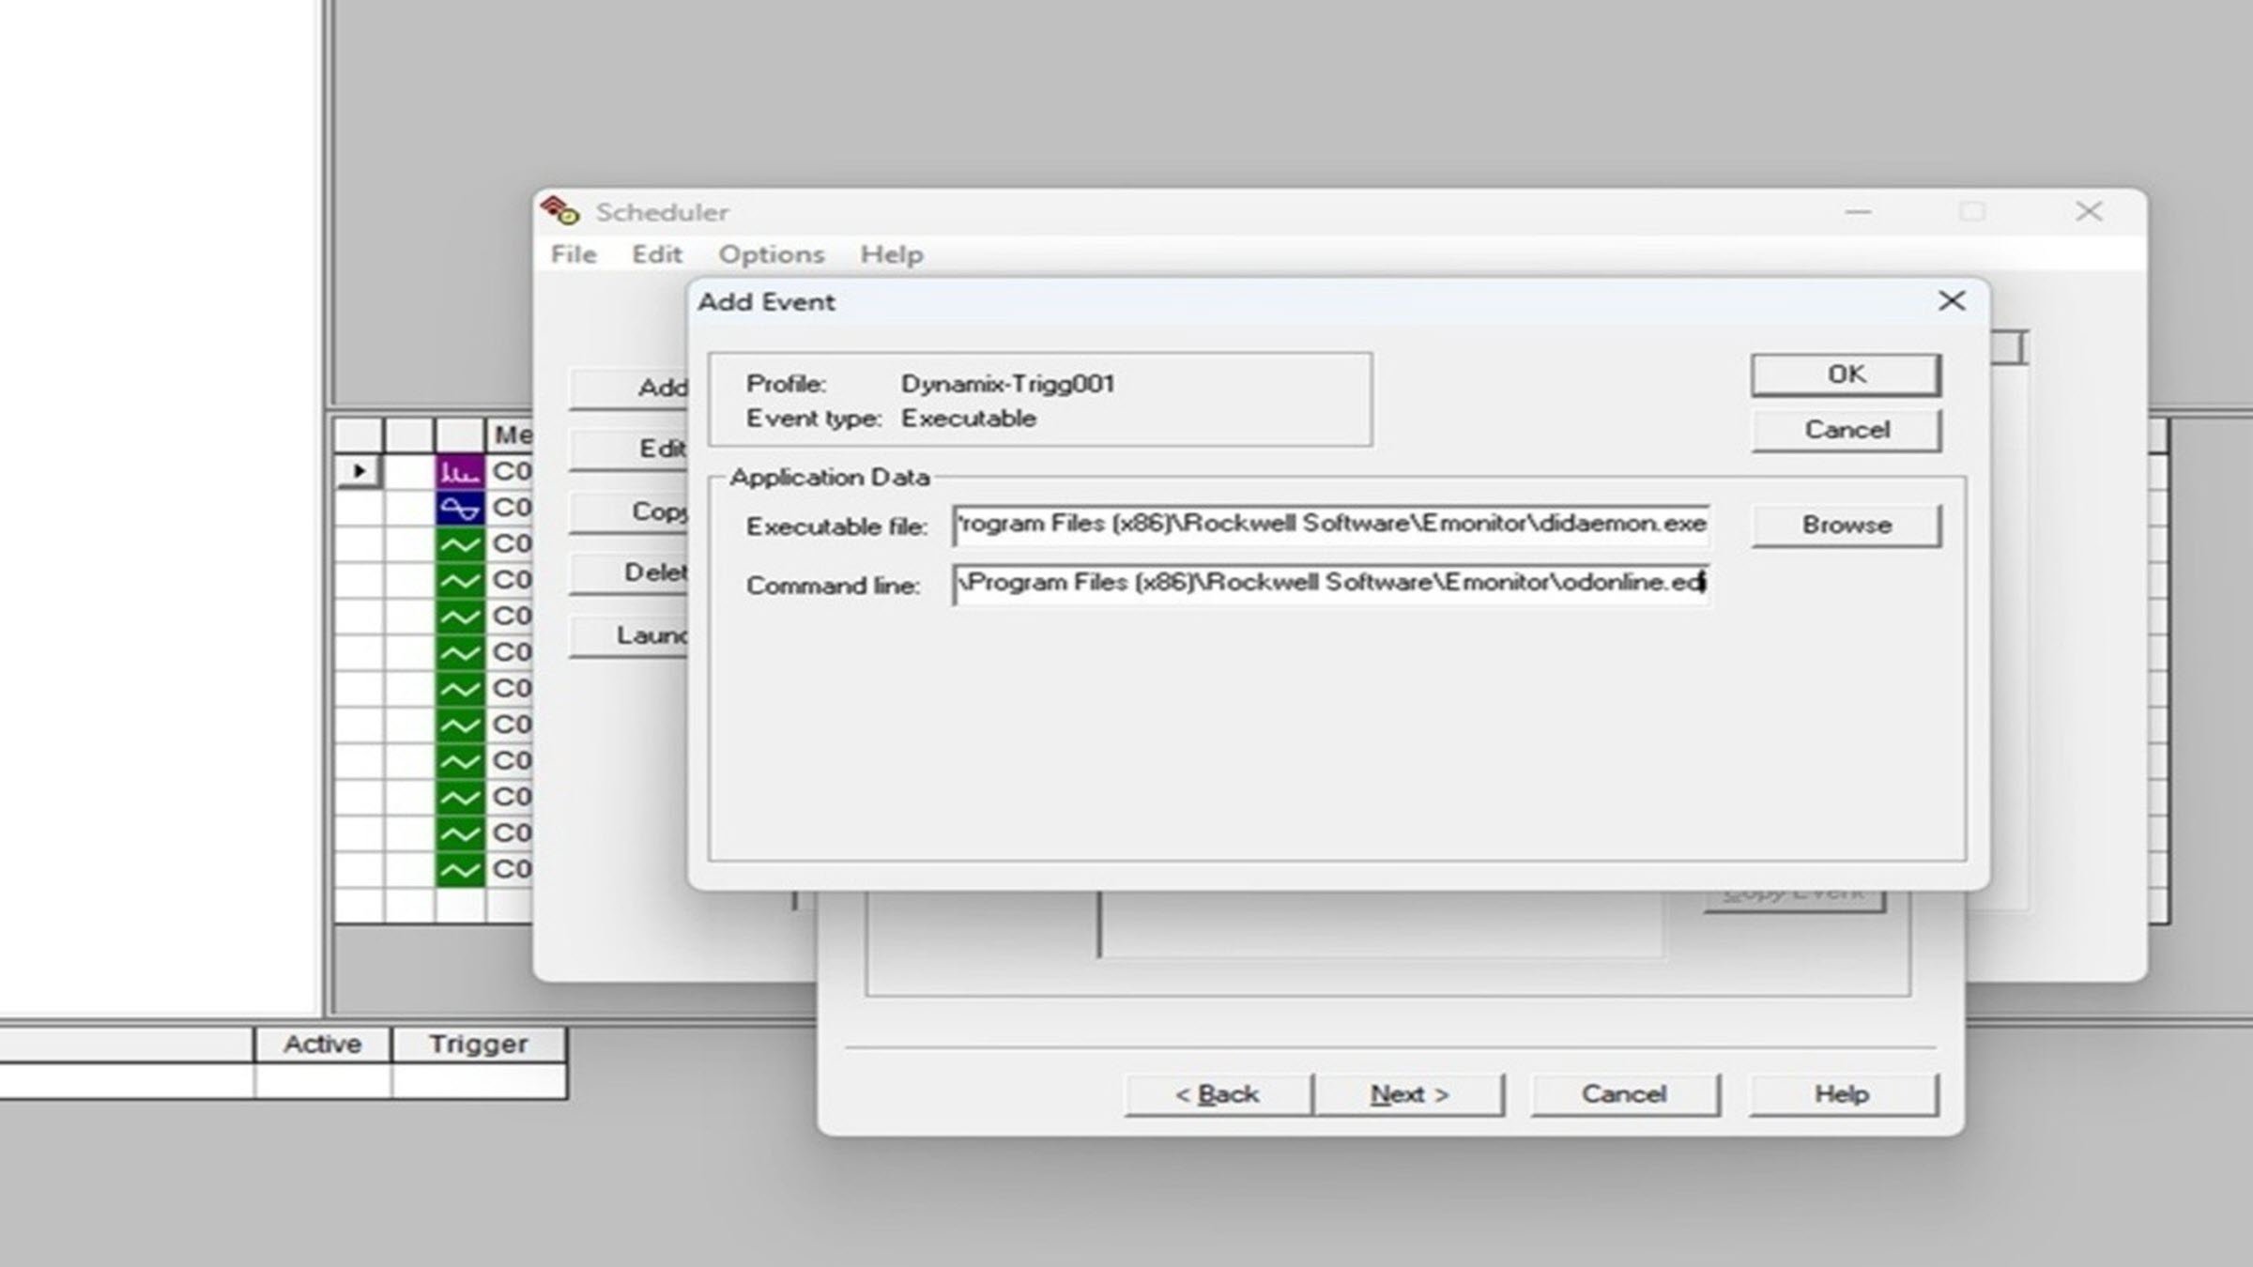This screenshot has height=1267, width=2253.
Task: Cancel the Add Event dialog
Action: click(1846, 430)
